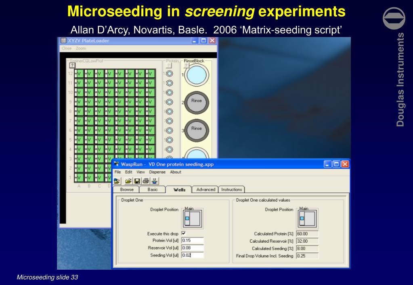Screen dimensions: 413x285
Task: Select plate well in row 6 column C
Action: (x=99, y=130)
